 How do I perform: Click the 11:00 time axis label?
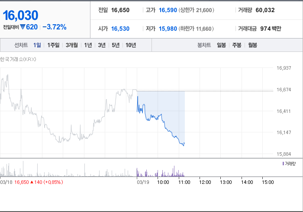coord(184,182)
